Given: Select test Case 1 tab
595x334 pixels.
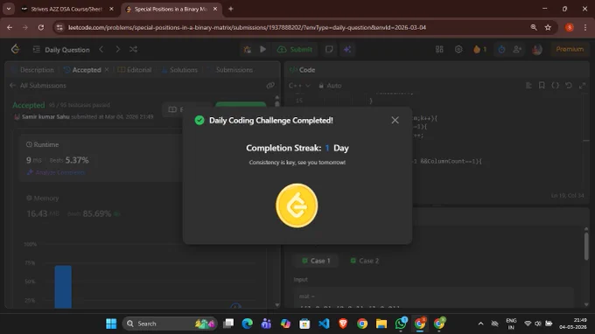Looking at the screenshot, I should [316, 261].
